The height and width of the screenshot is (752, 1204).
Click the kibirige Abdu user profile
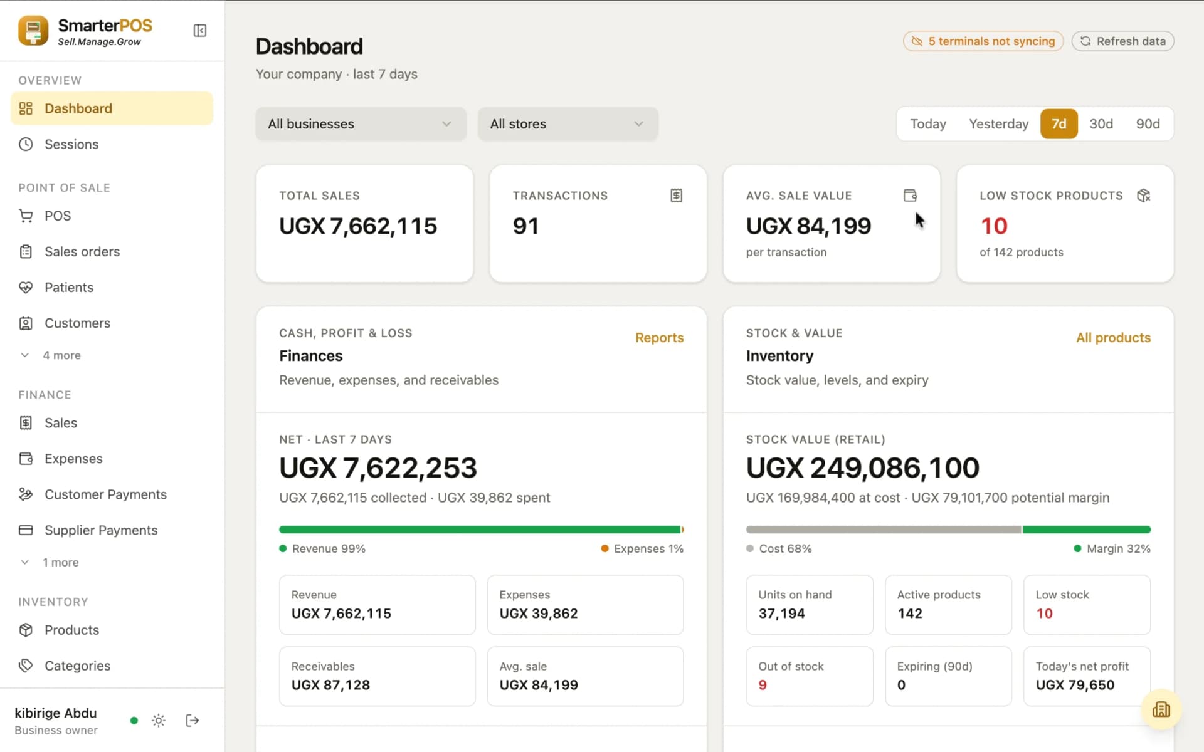tap(56, 721)
